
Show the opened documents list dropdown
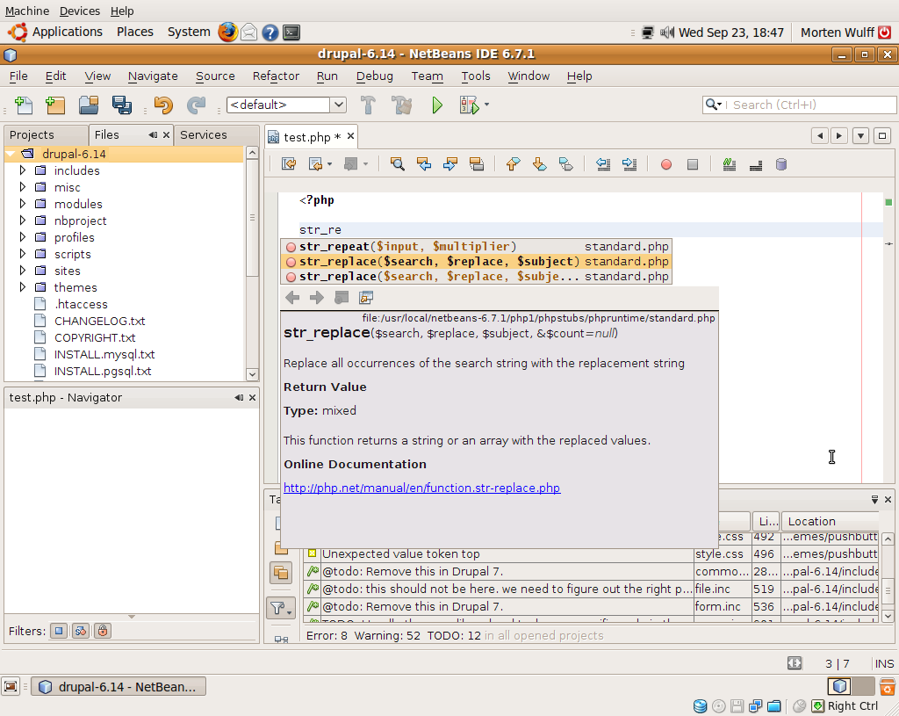point(860,136)
